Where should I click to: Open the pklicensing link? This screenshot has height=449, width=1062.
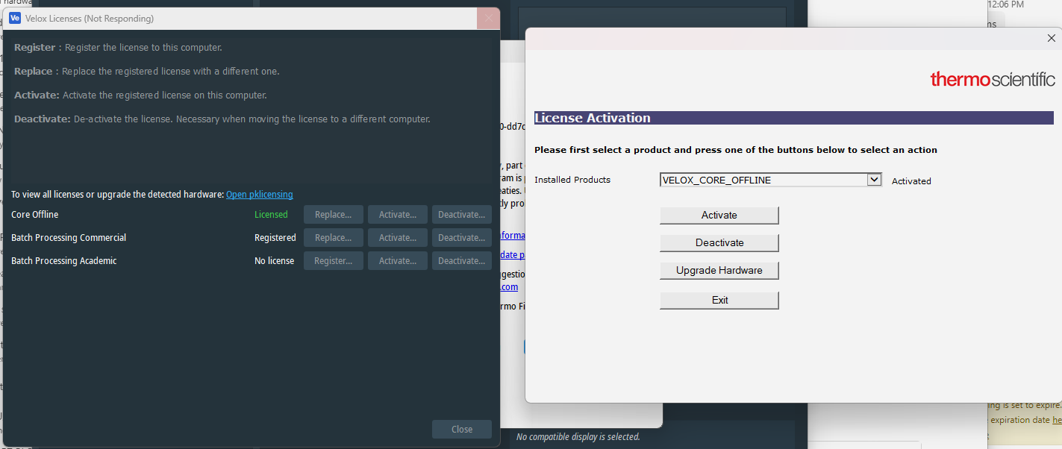click(260, 195)
